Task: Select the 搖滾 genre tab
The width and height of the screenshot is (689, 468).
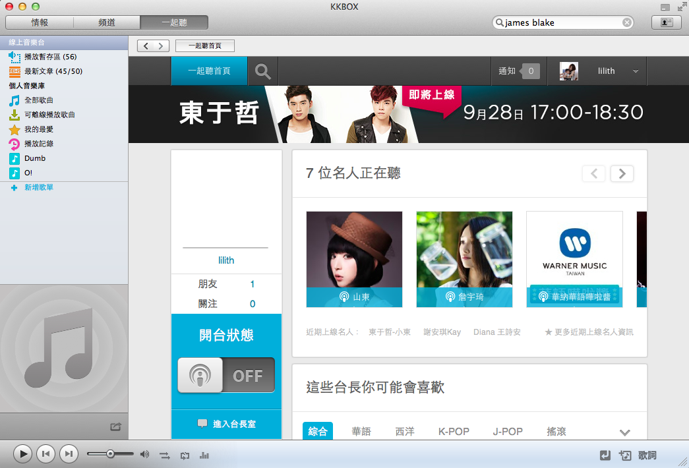Action: pos(556,432)
